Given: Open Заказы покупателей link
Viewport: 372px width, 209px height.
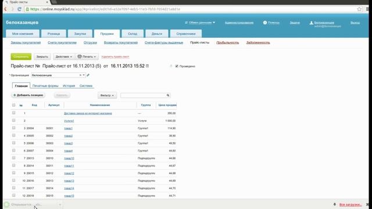Looking at the screenshot, I should point(26,42).
